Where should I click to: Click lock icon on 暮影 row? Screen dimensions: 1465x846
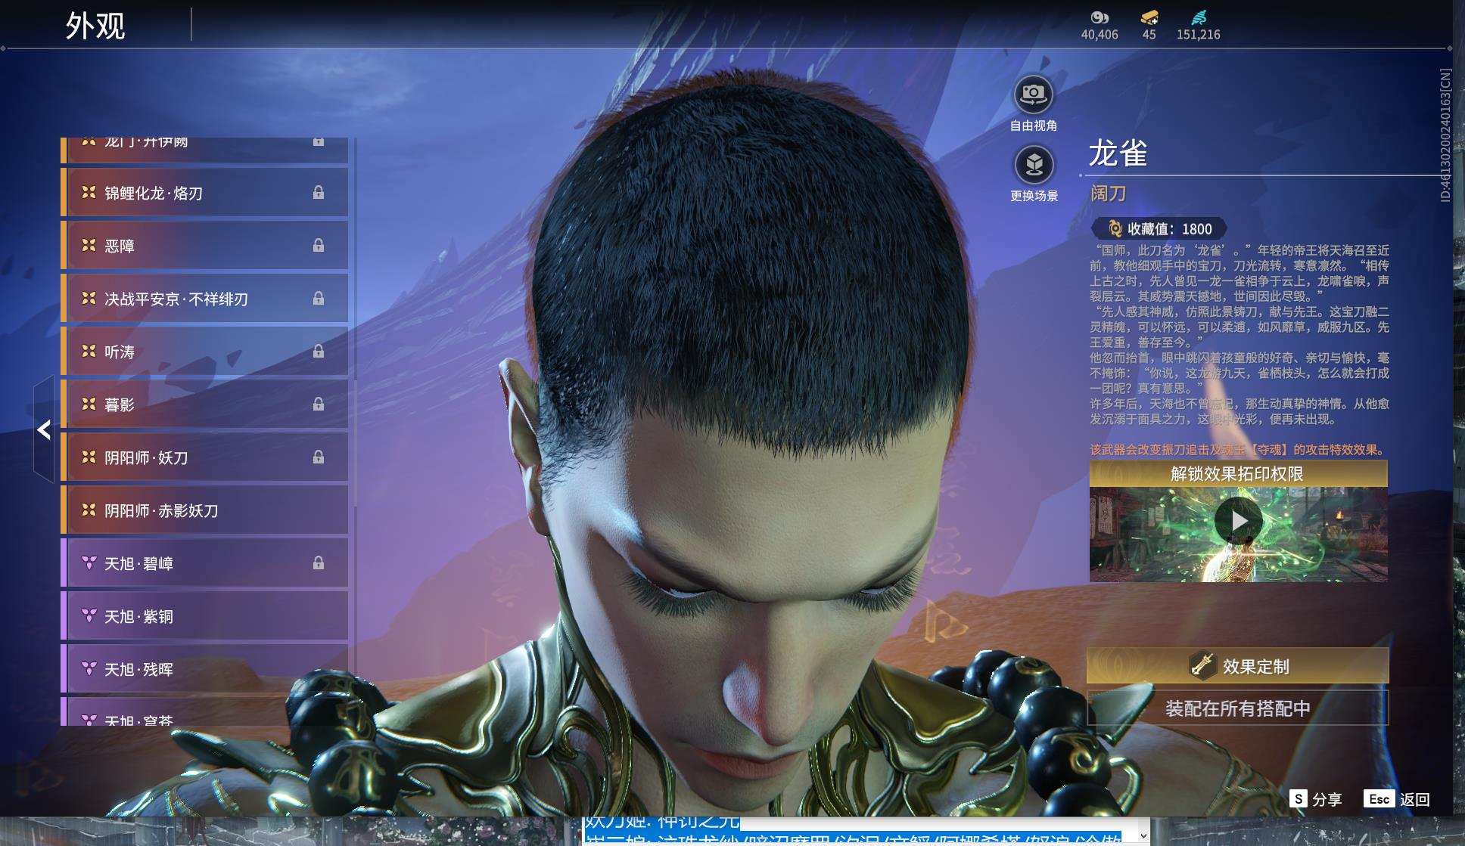click(319, 404)
